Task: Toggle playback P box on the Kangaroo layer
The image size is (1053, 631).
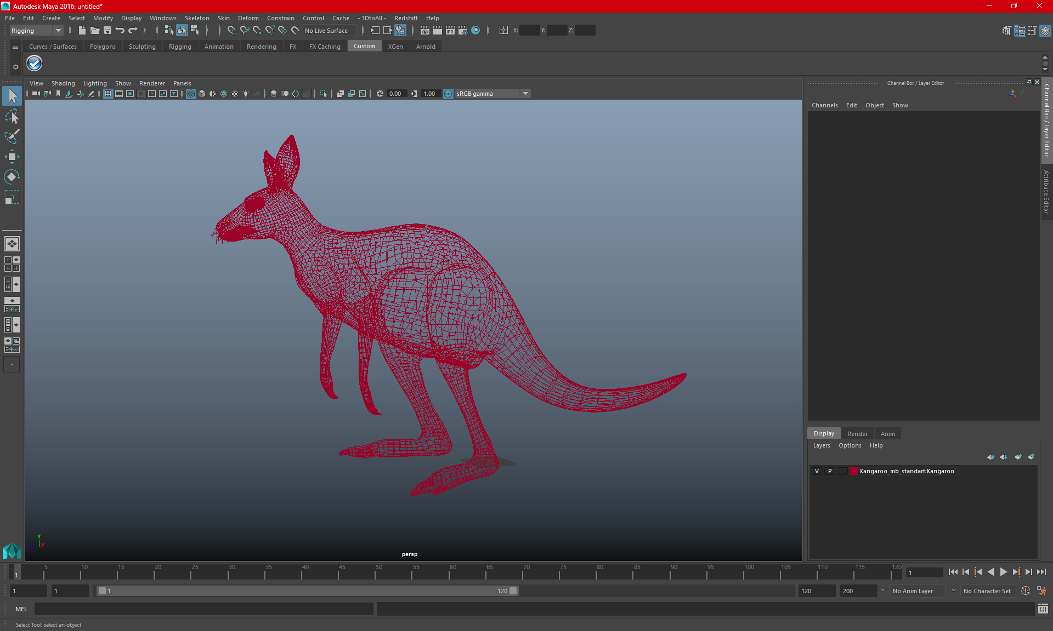Action: click(x=830, y=471)
